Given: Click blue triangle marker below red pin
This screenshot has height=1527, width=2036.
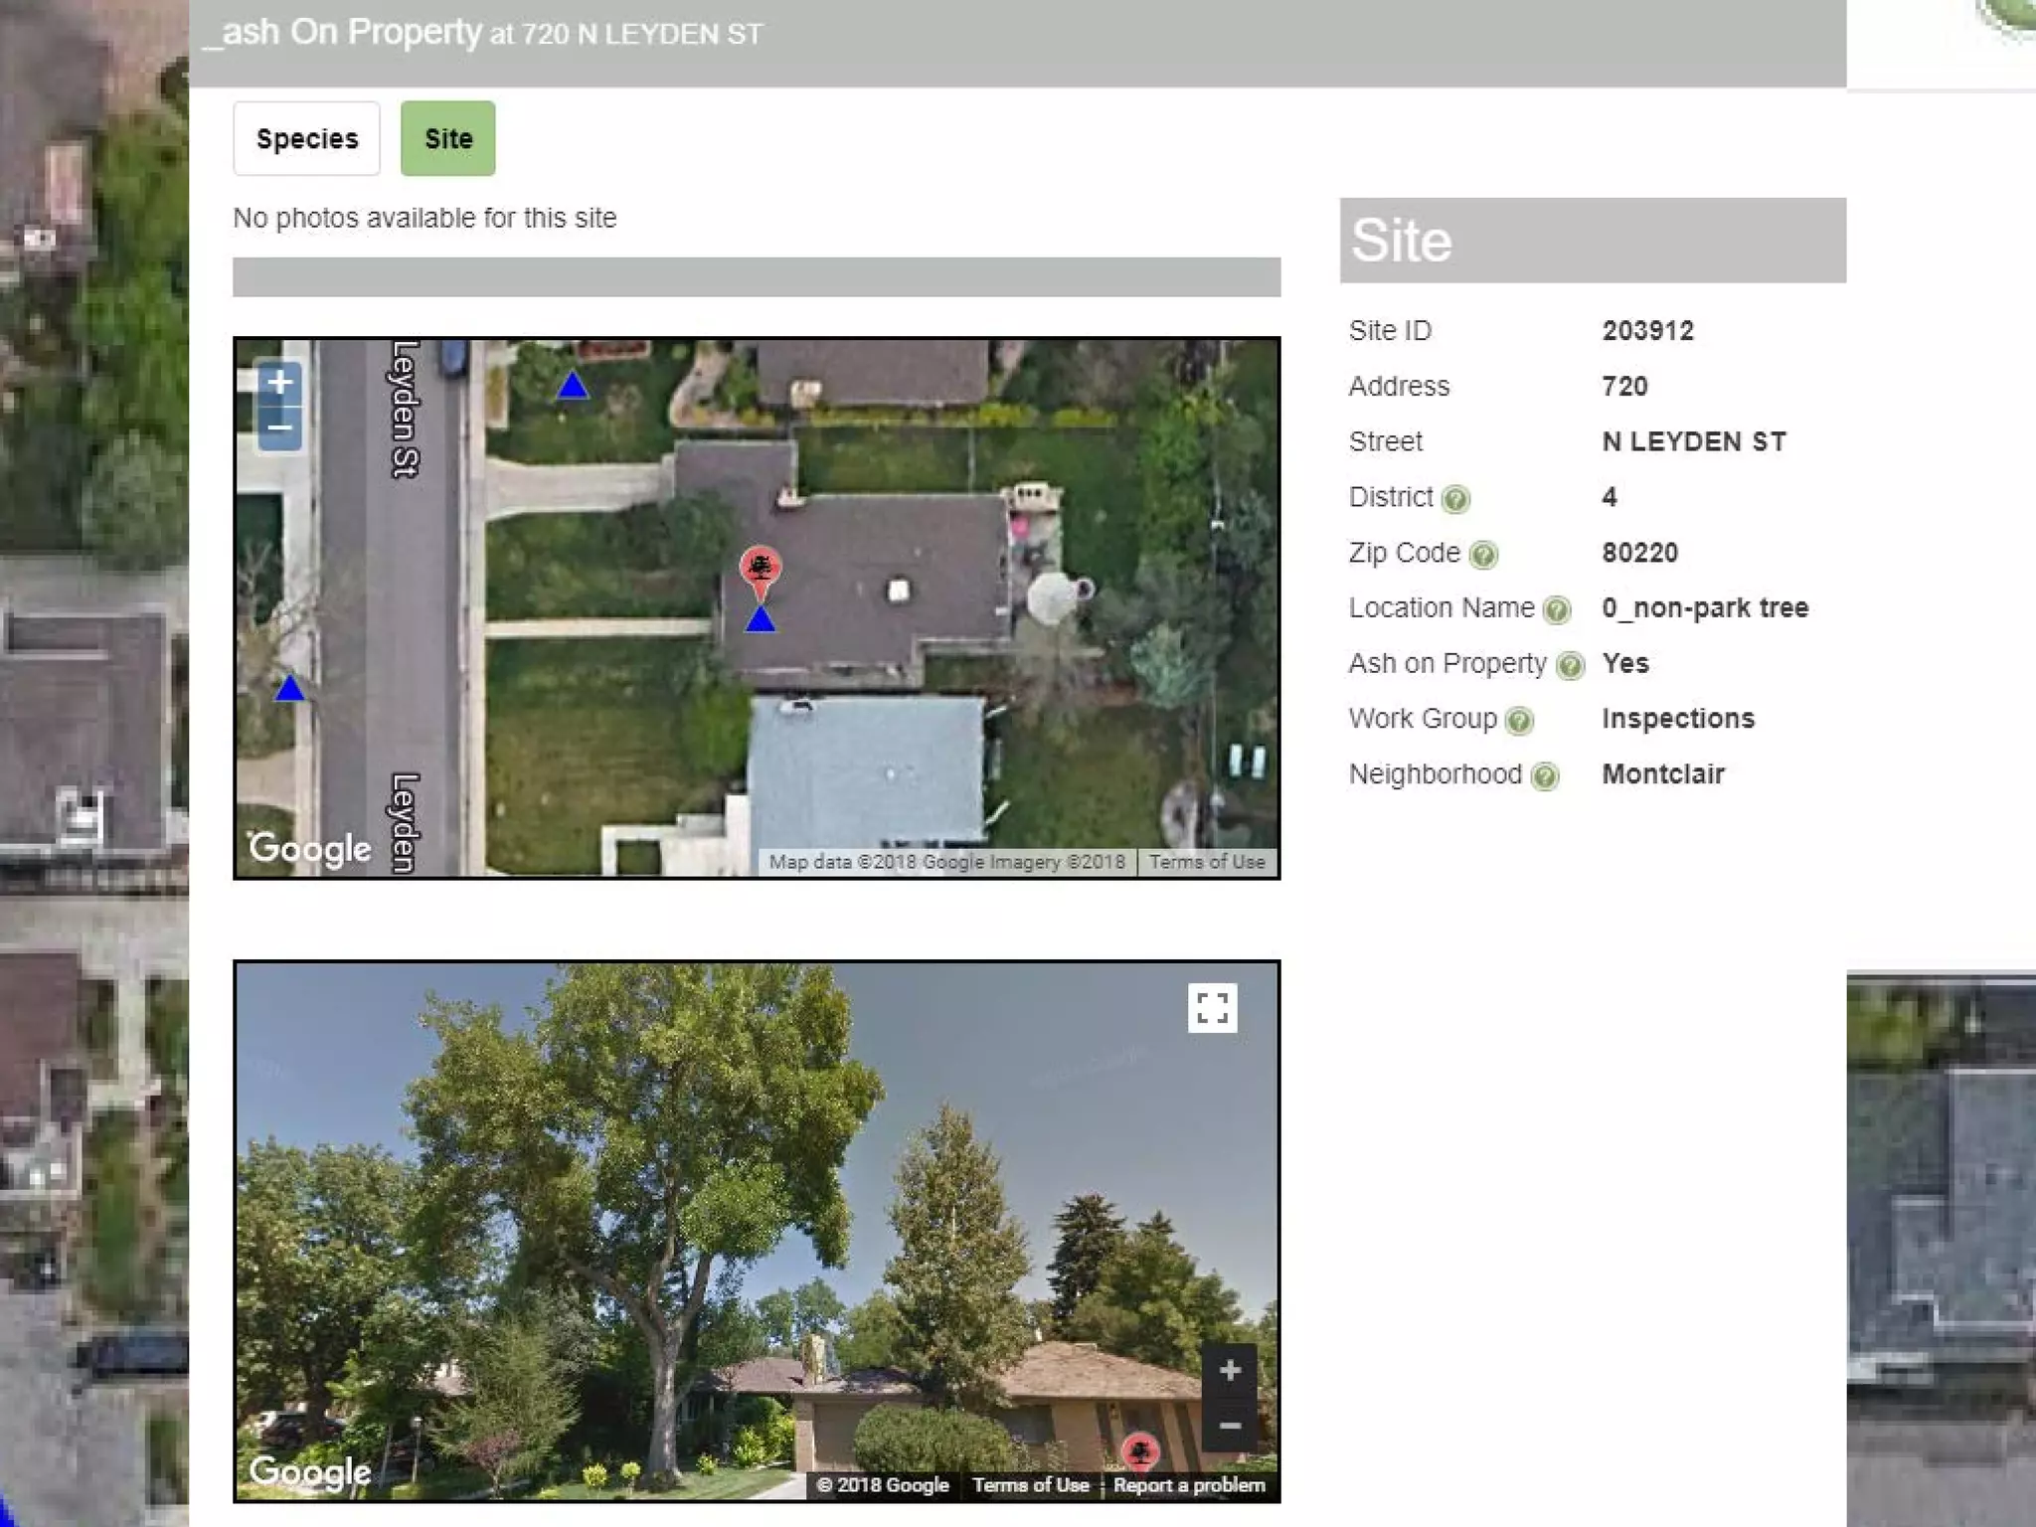Looking at the screenshot, I should [761, 621].
